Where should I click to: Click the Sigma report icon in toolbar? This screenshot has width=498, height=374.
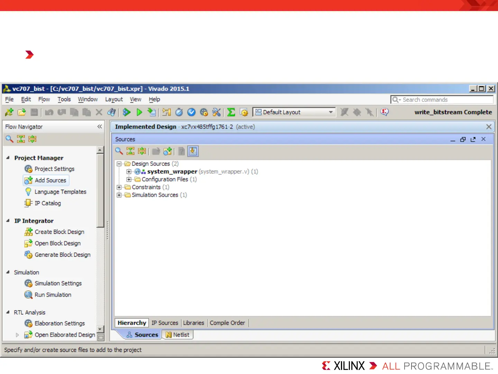click(x=231, y=112)
